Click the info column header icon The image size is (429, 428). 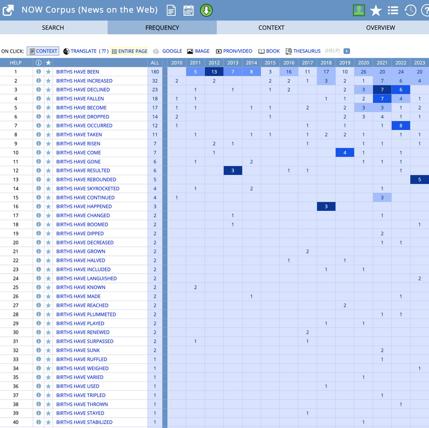[39, 63]
